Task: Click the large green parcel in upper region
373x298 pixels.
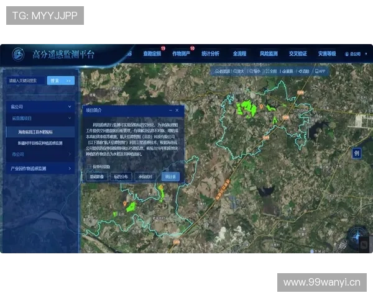Action: 247,109
